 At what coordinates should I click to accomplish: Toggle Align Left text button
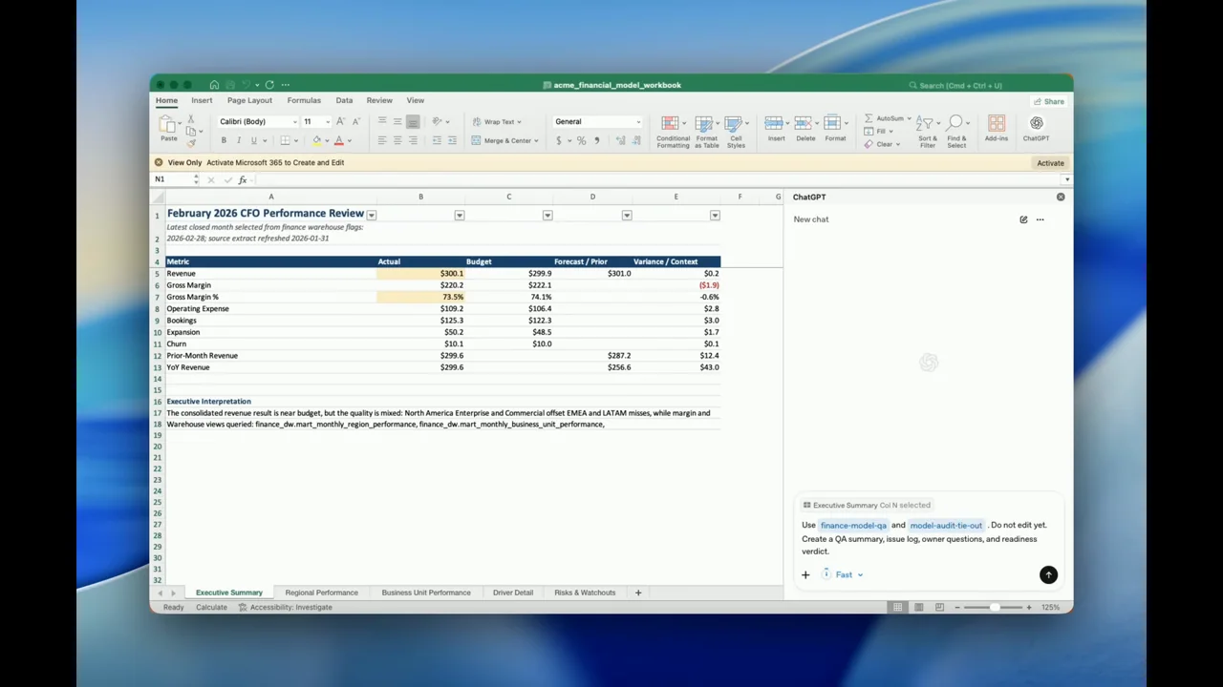pos(382,140)
